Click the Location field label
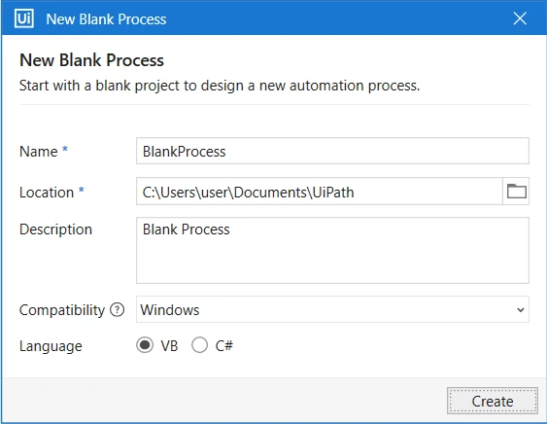547x424 pixels. pos(47,193)
